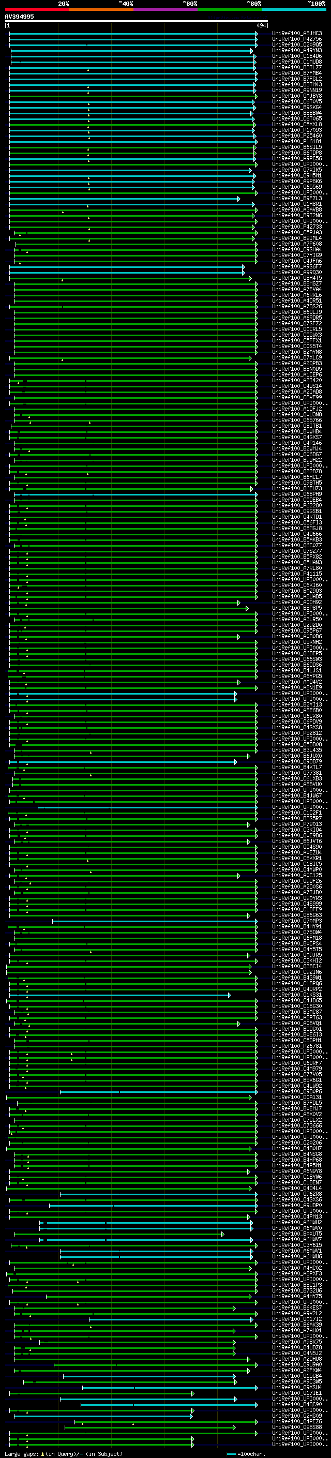Click the UniRef100_P16181 label
This screenshot has height=1458, width=331.
[x=297, y=142]
